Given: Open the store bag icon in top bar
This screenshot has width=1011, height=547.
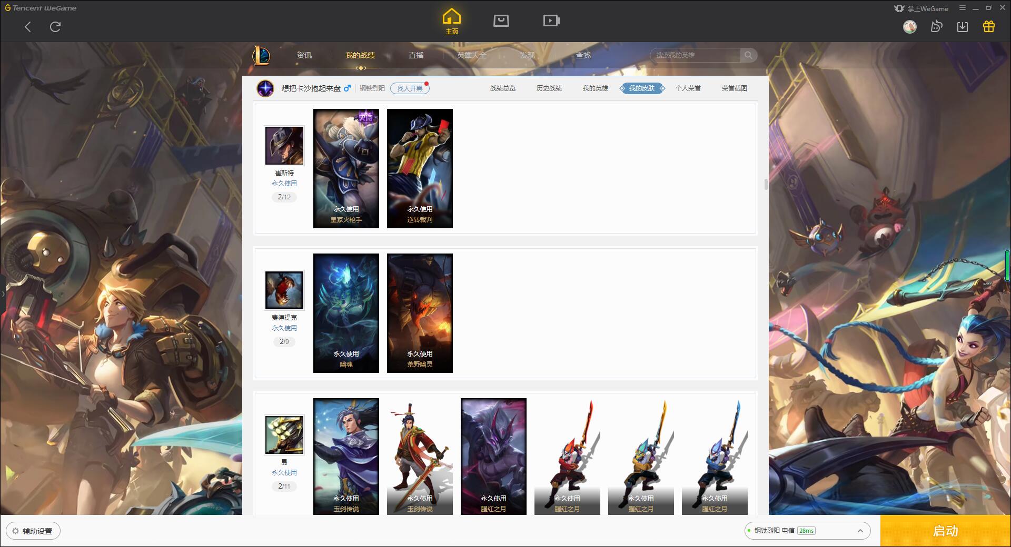Looking at the screenshot, I should point(501,21).
